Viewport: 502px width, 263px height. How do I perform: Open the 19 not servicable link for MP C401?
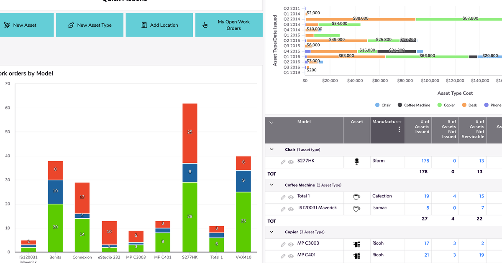point(482,255)
